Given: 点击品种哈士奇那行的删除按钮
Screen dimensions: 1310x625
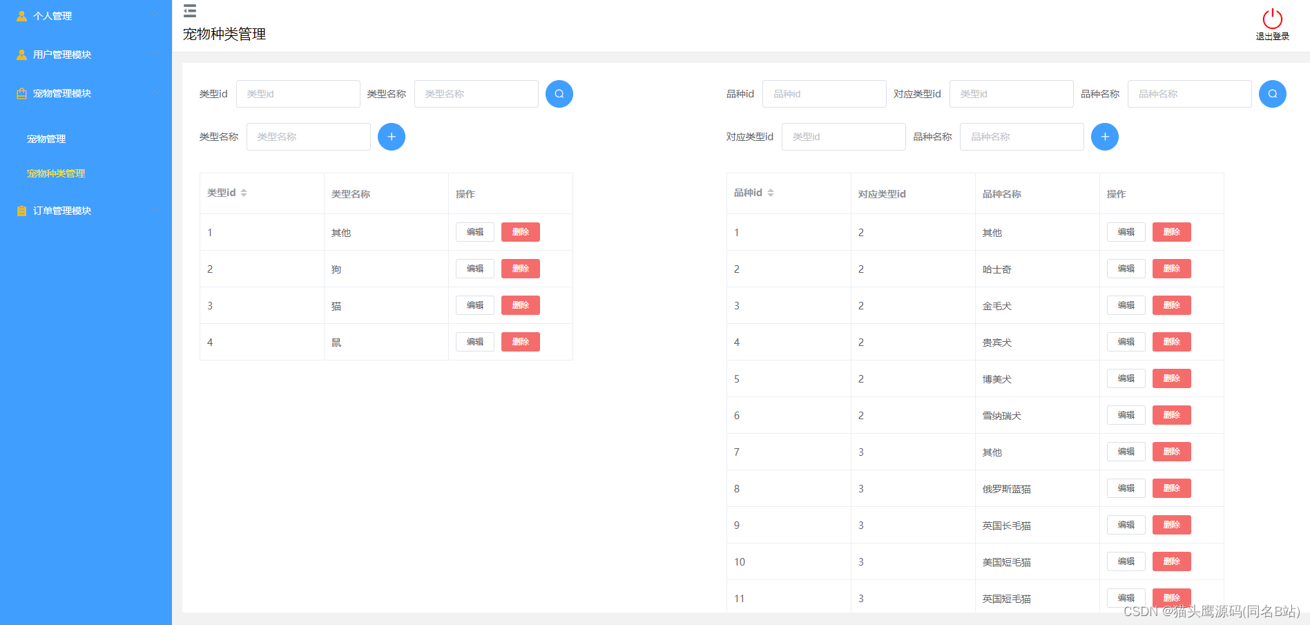Looking at the screenshot, I should 1171,268.
